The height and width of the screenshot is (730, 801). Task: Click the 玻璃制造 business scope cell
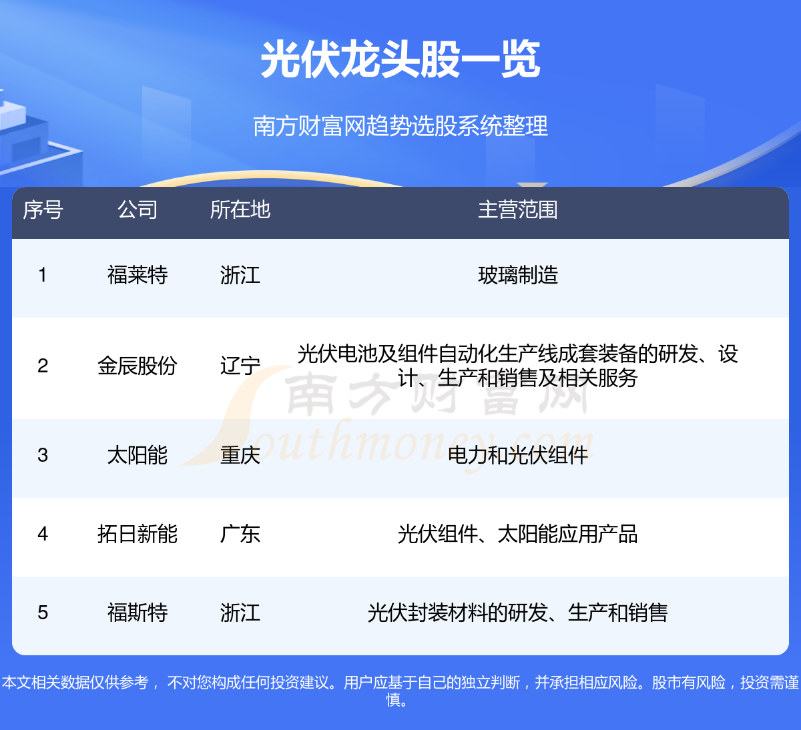point(518,275)
